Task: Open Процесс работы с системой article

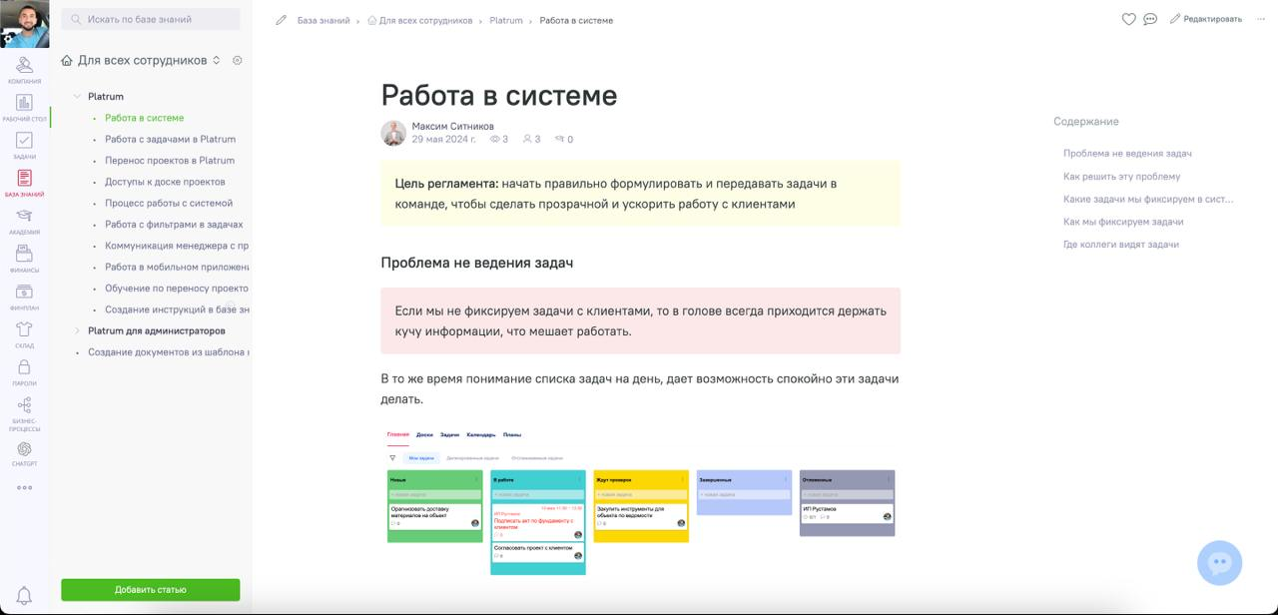Action: coord(169,203)
